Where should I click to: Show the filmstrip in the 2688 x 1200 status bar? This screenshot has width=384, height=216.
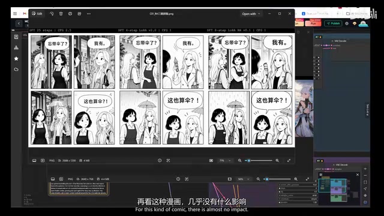pos(34,160)
